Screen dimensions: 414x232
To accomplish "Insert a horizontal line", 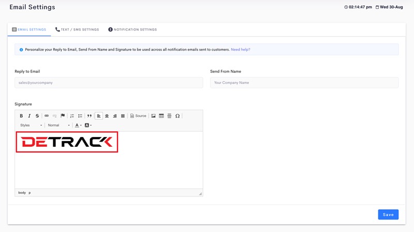I will 170,116.
